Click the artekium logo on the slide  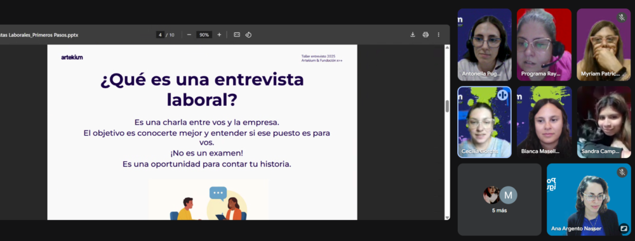click(72, 58)
